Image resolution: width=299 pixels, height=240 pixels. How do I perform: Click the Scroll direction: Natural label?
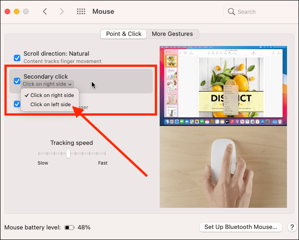tap(56, 54)
